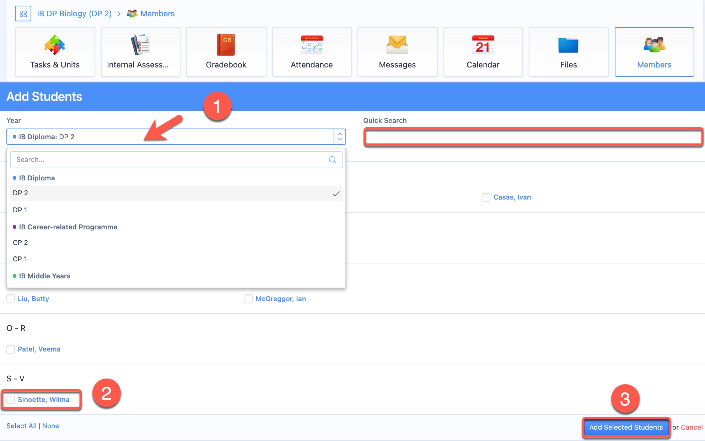Open the Calendar icon showing 21
The width and height of the screenshot is (705, 441).
[483, 45]
